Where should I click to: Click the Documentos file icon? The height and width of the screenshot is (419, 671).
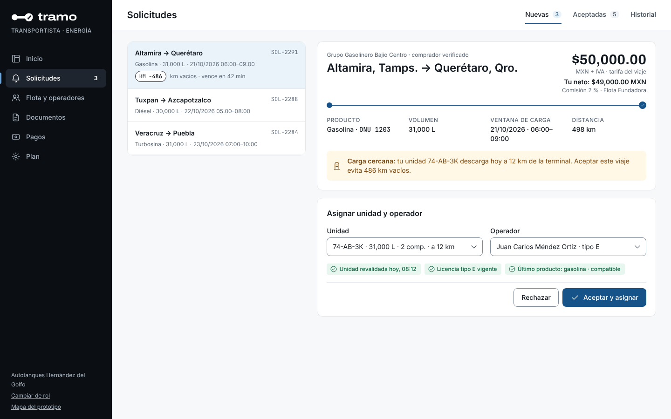coord(16,117)
